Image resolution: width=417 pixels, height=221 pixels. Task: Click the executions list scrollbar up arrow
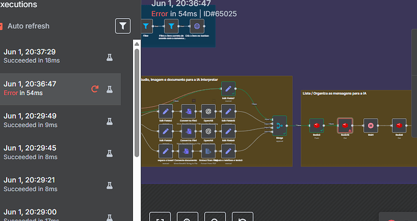[137, 44]
